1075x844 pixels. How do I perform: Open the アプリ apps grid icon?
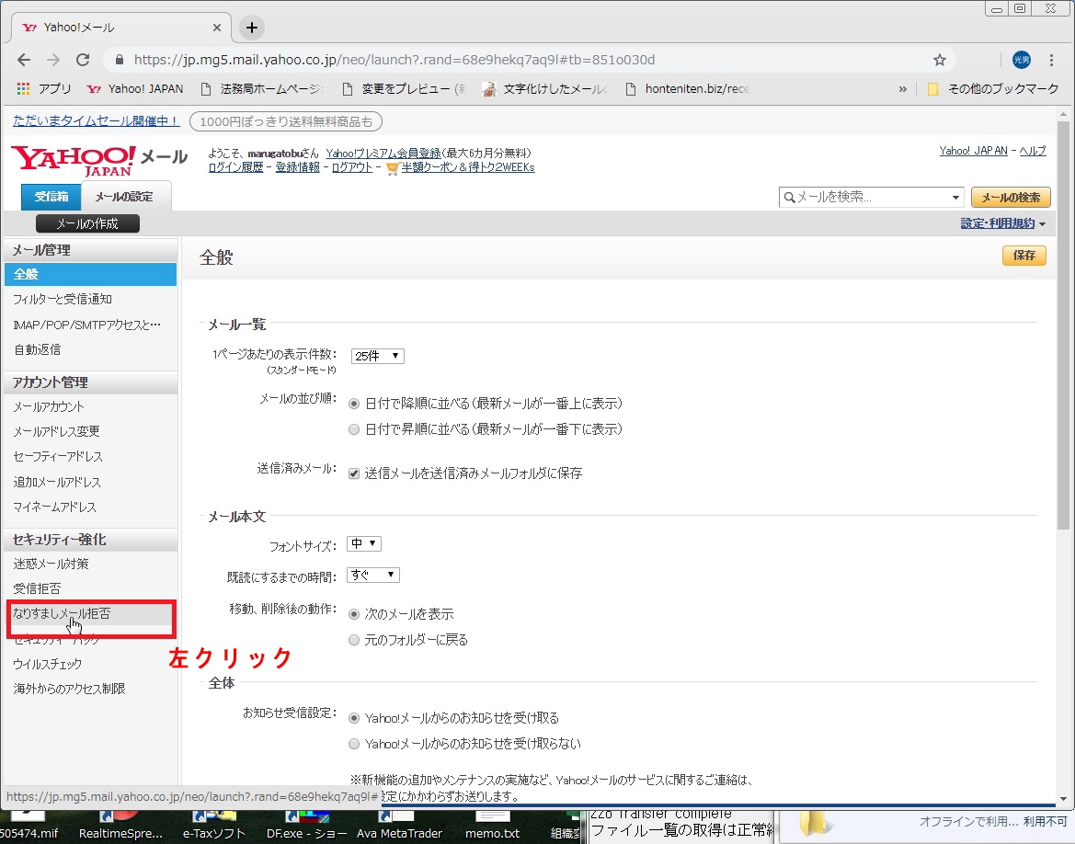tap(24, 89)
